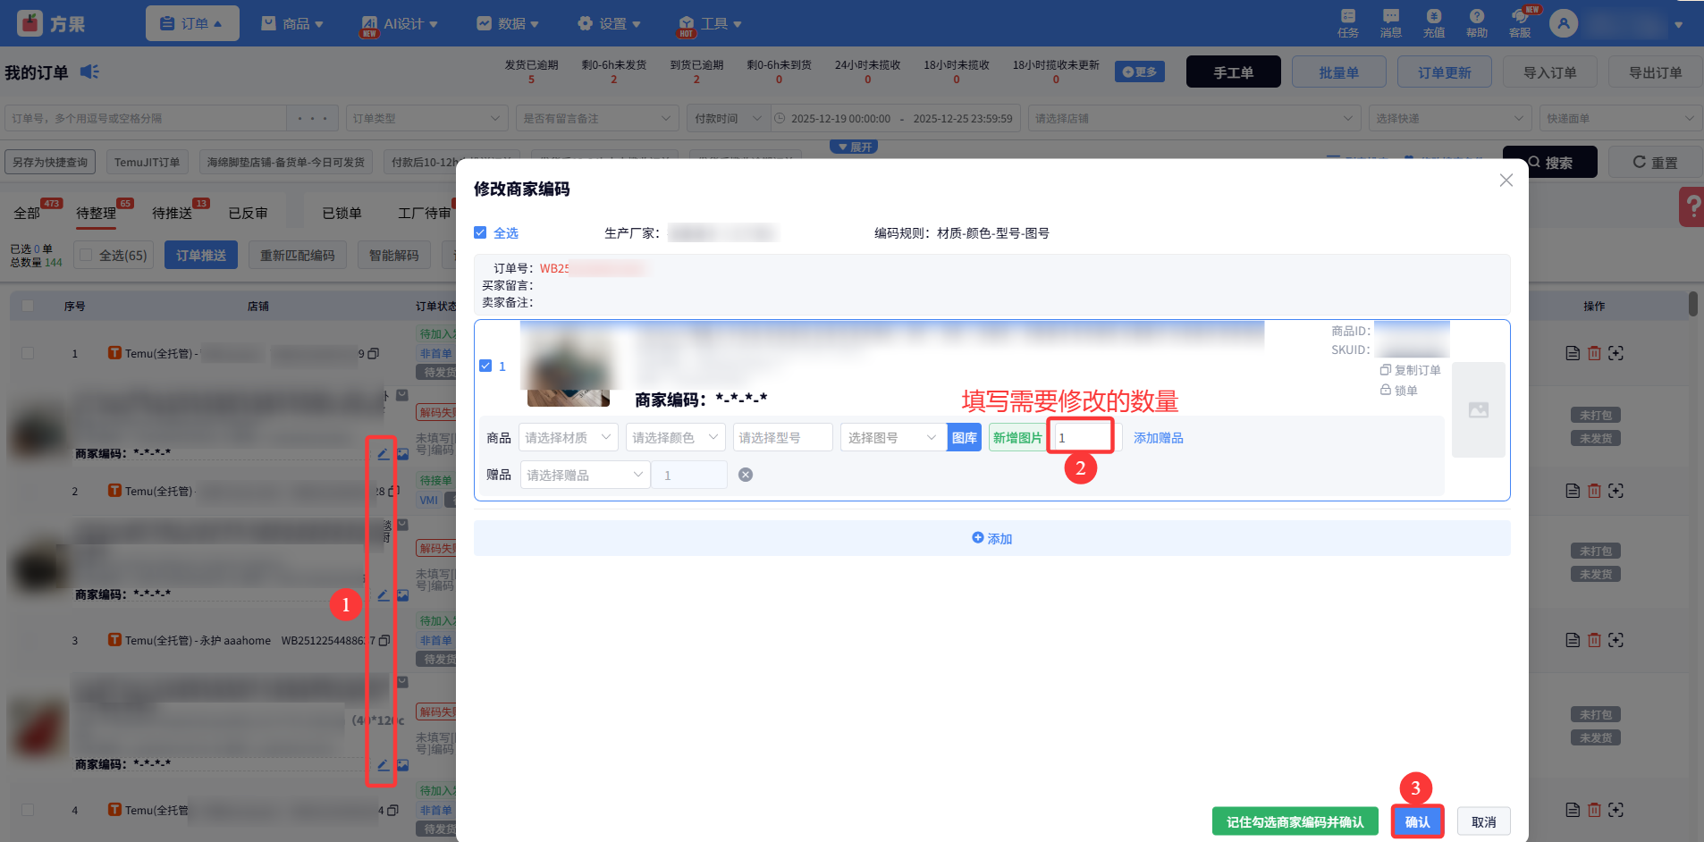Click the 请选择型号 input field

tap(783, 437)
